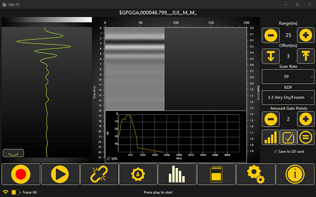The height and width of the screenshot is (197, 316).
Task: Click the grayscale gradient bar above trace
Action: [x=47, y=19]
